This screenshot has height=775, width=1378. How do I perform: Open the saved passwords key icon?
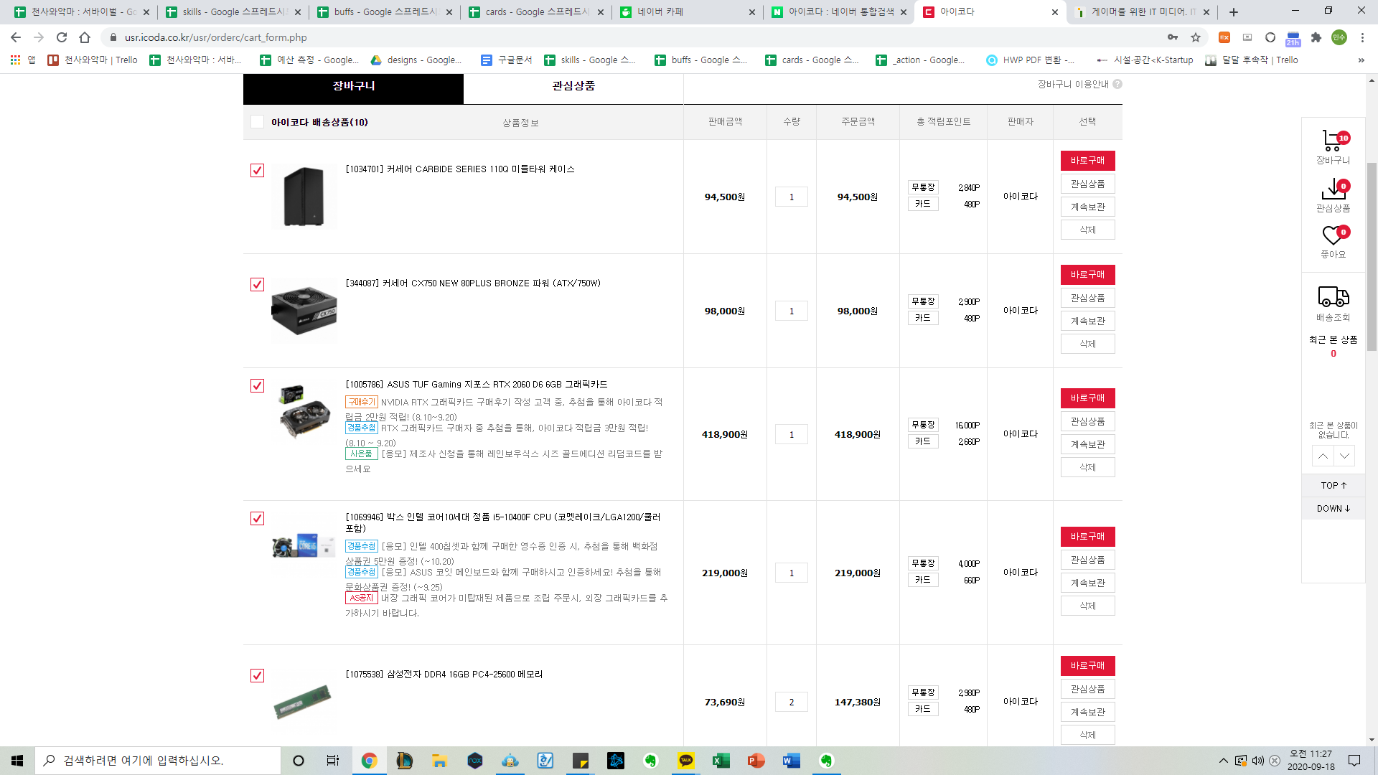pos(1173,37)
